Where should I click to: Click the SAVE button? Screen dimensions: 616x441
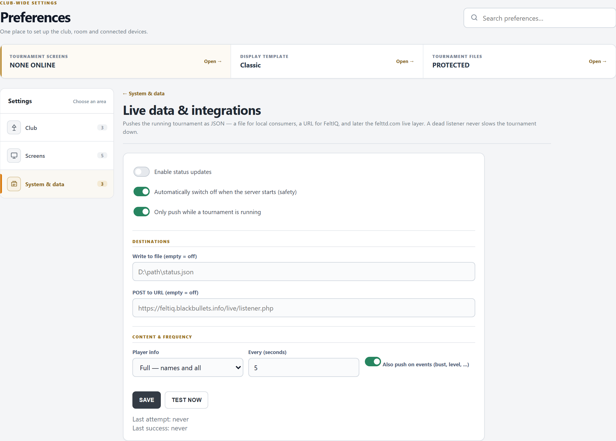tap(147, 400)
